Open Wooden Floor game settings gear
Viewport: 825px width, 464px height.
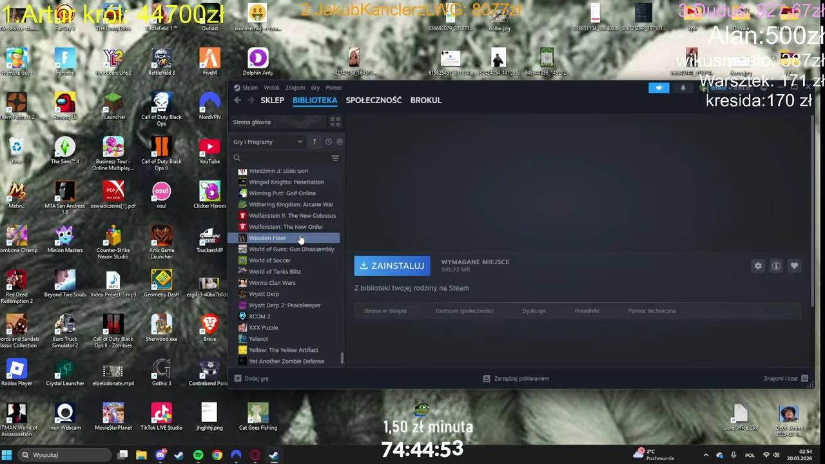(x=758, y=266)
